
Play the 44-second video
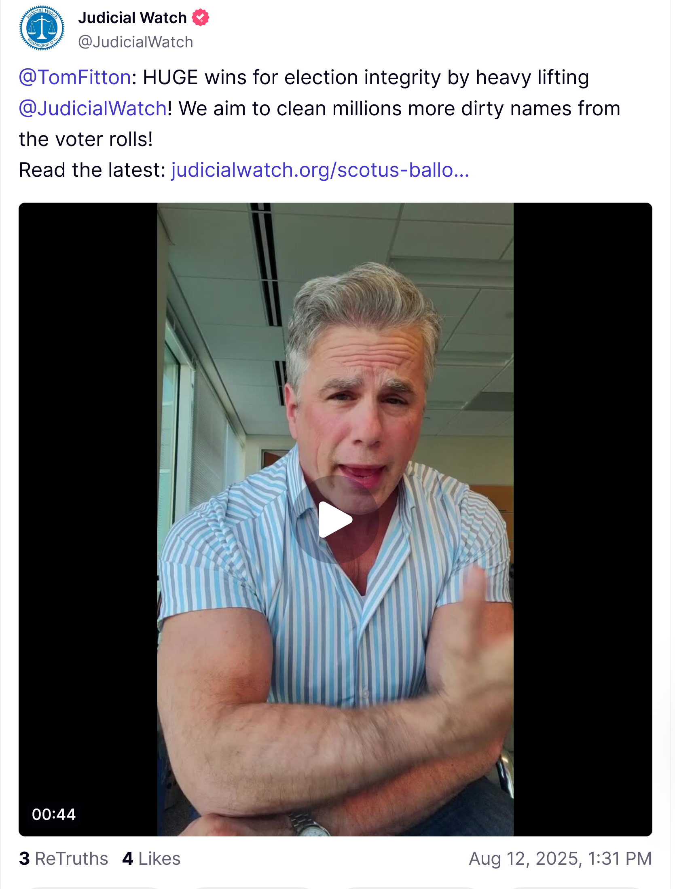[335, 520]
